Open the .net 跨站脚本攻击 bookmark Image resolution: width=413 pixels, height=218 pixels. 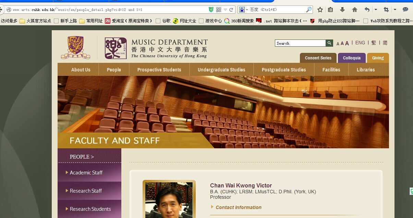tap(282, 21)
